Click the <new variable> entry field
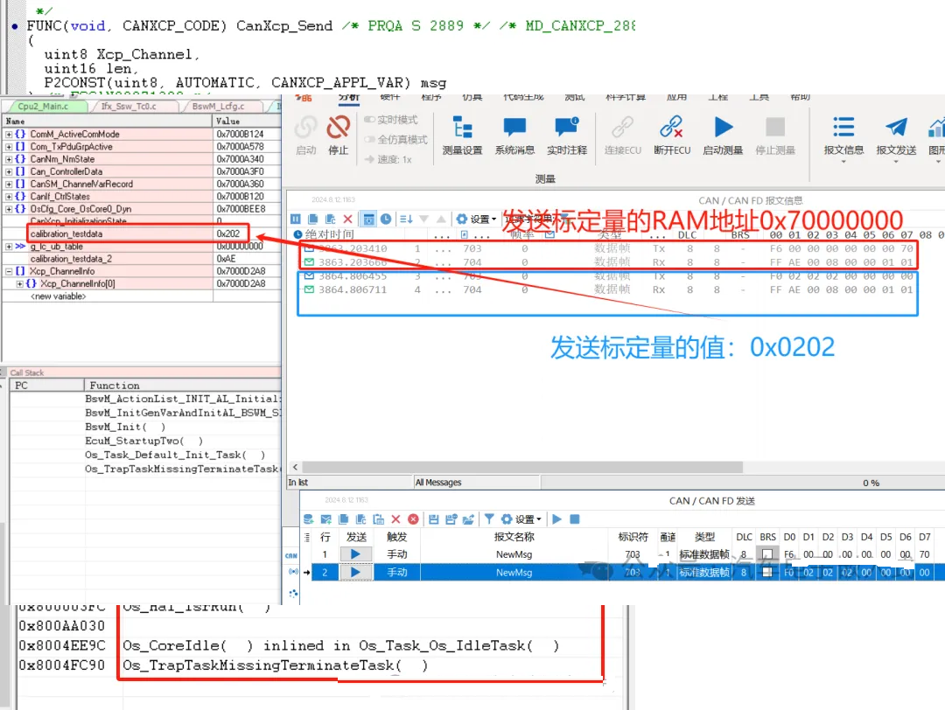Image resolution: width=945 pixels, height=710 pixels. pyautogui.click(x=59, y=296)
